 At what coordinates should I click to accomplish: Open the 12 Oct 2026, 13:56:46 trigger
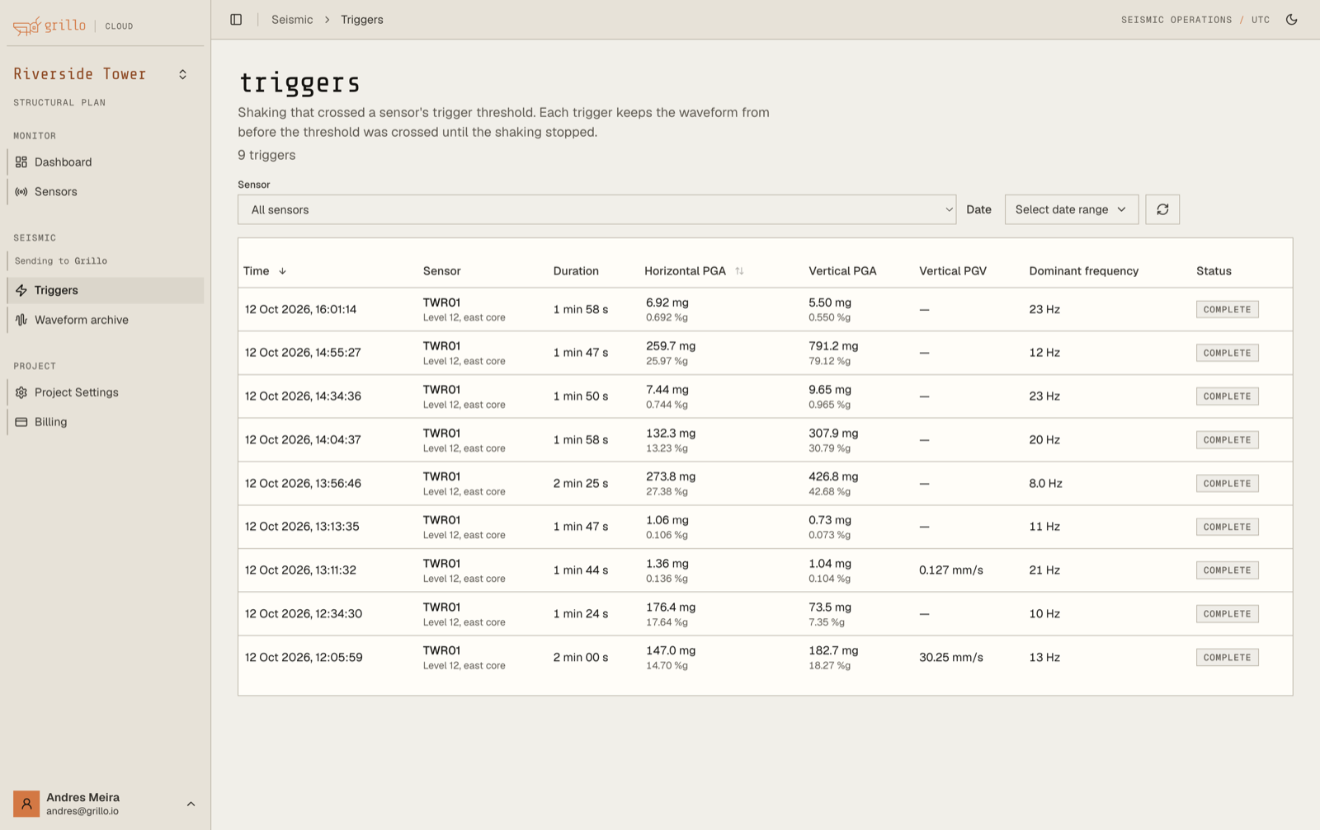point(765,483)
